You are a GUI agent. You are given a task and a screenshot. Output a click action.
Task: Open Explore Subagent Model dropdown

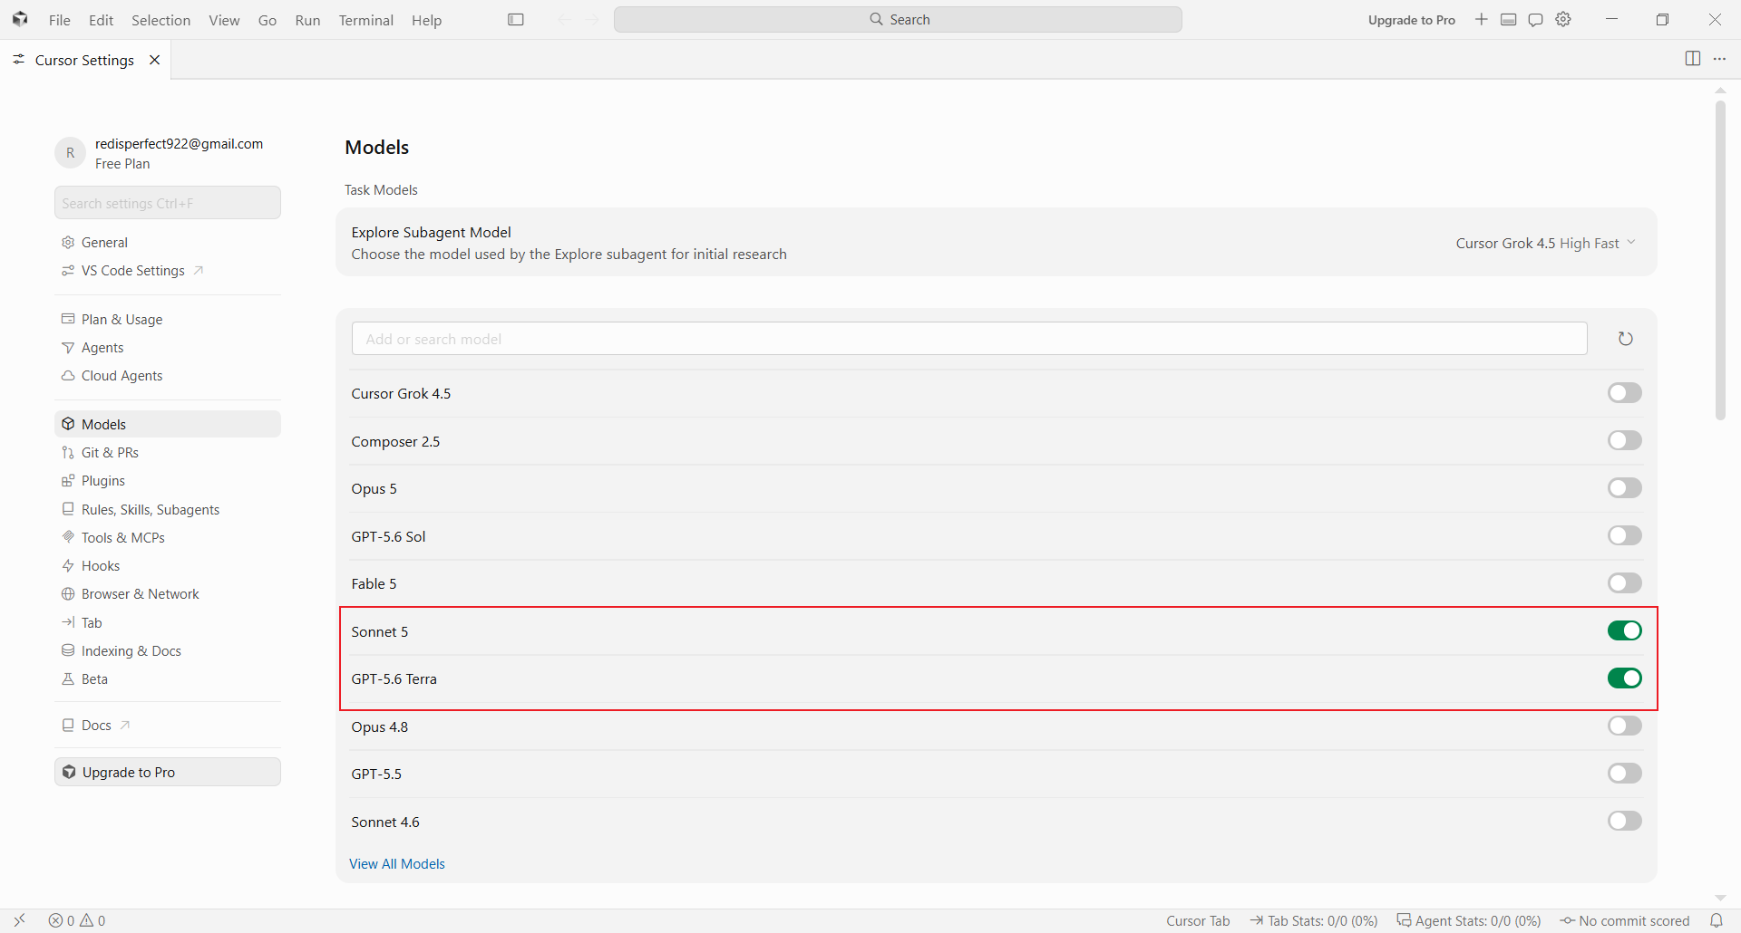tap(1545, 243)
